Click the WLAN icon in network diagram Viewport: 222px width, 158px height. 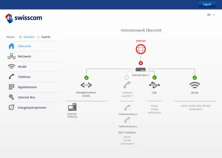[195, 85]
